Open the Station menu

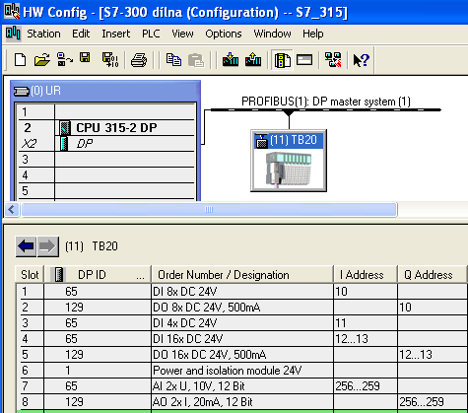pyautogui.click(x=43, y=34)
